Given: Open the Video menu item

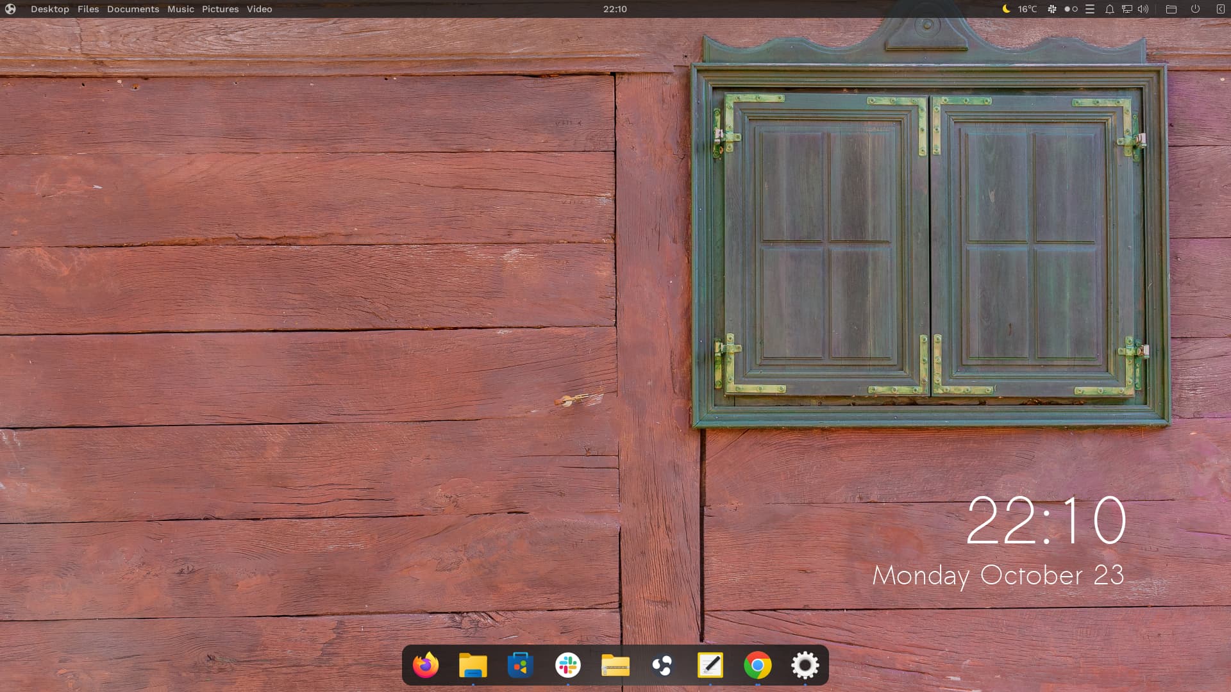Looking at the screenshot, I should [x=259, y=9].
